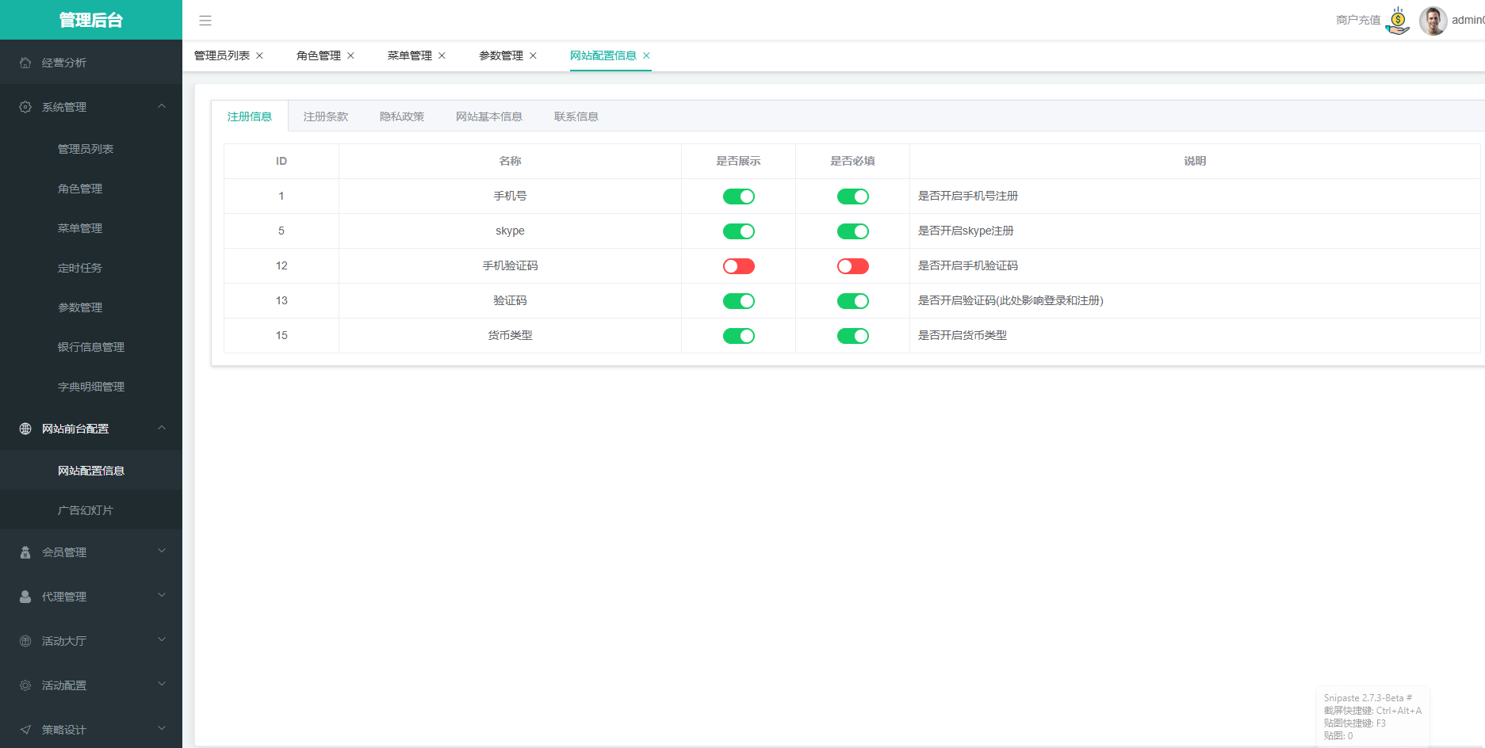Viewport: 1485px width, 748px height.
Task: Toggle 是否展示 switch for 手机号
Action: point(738,197)
